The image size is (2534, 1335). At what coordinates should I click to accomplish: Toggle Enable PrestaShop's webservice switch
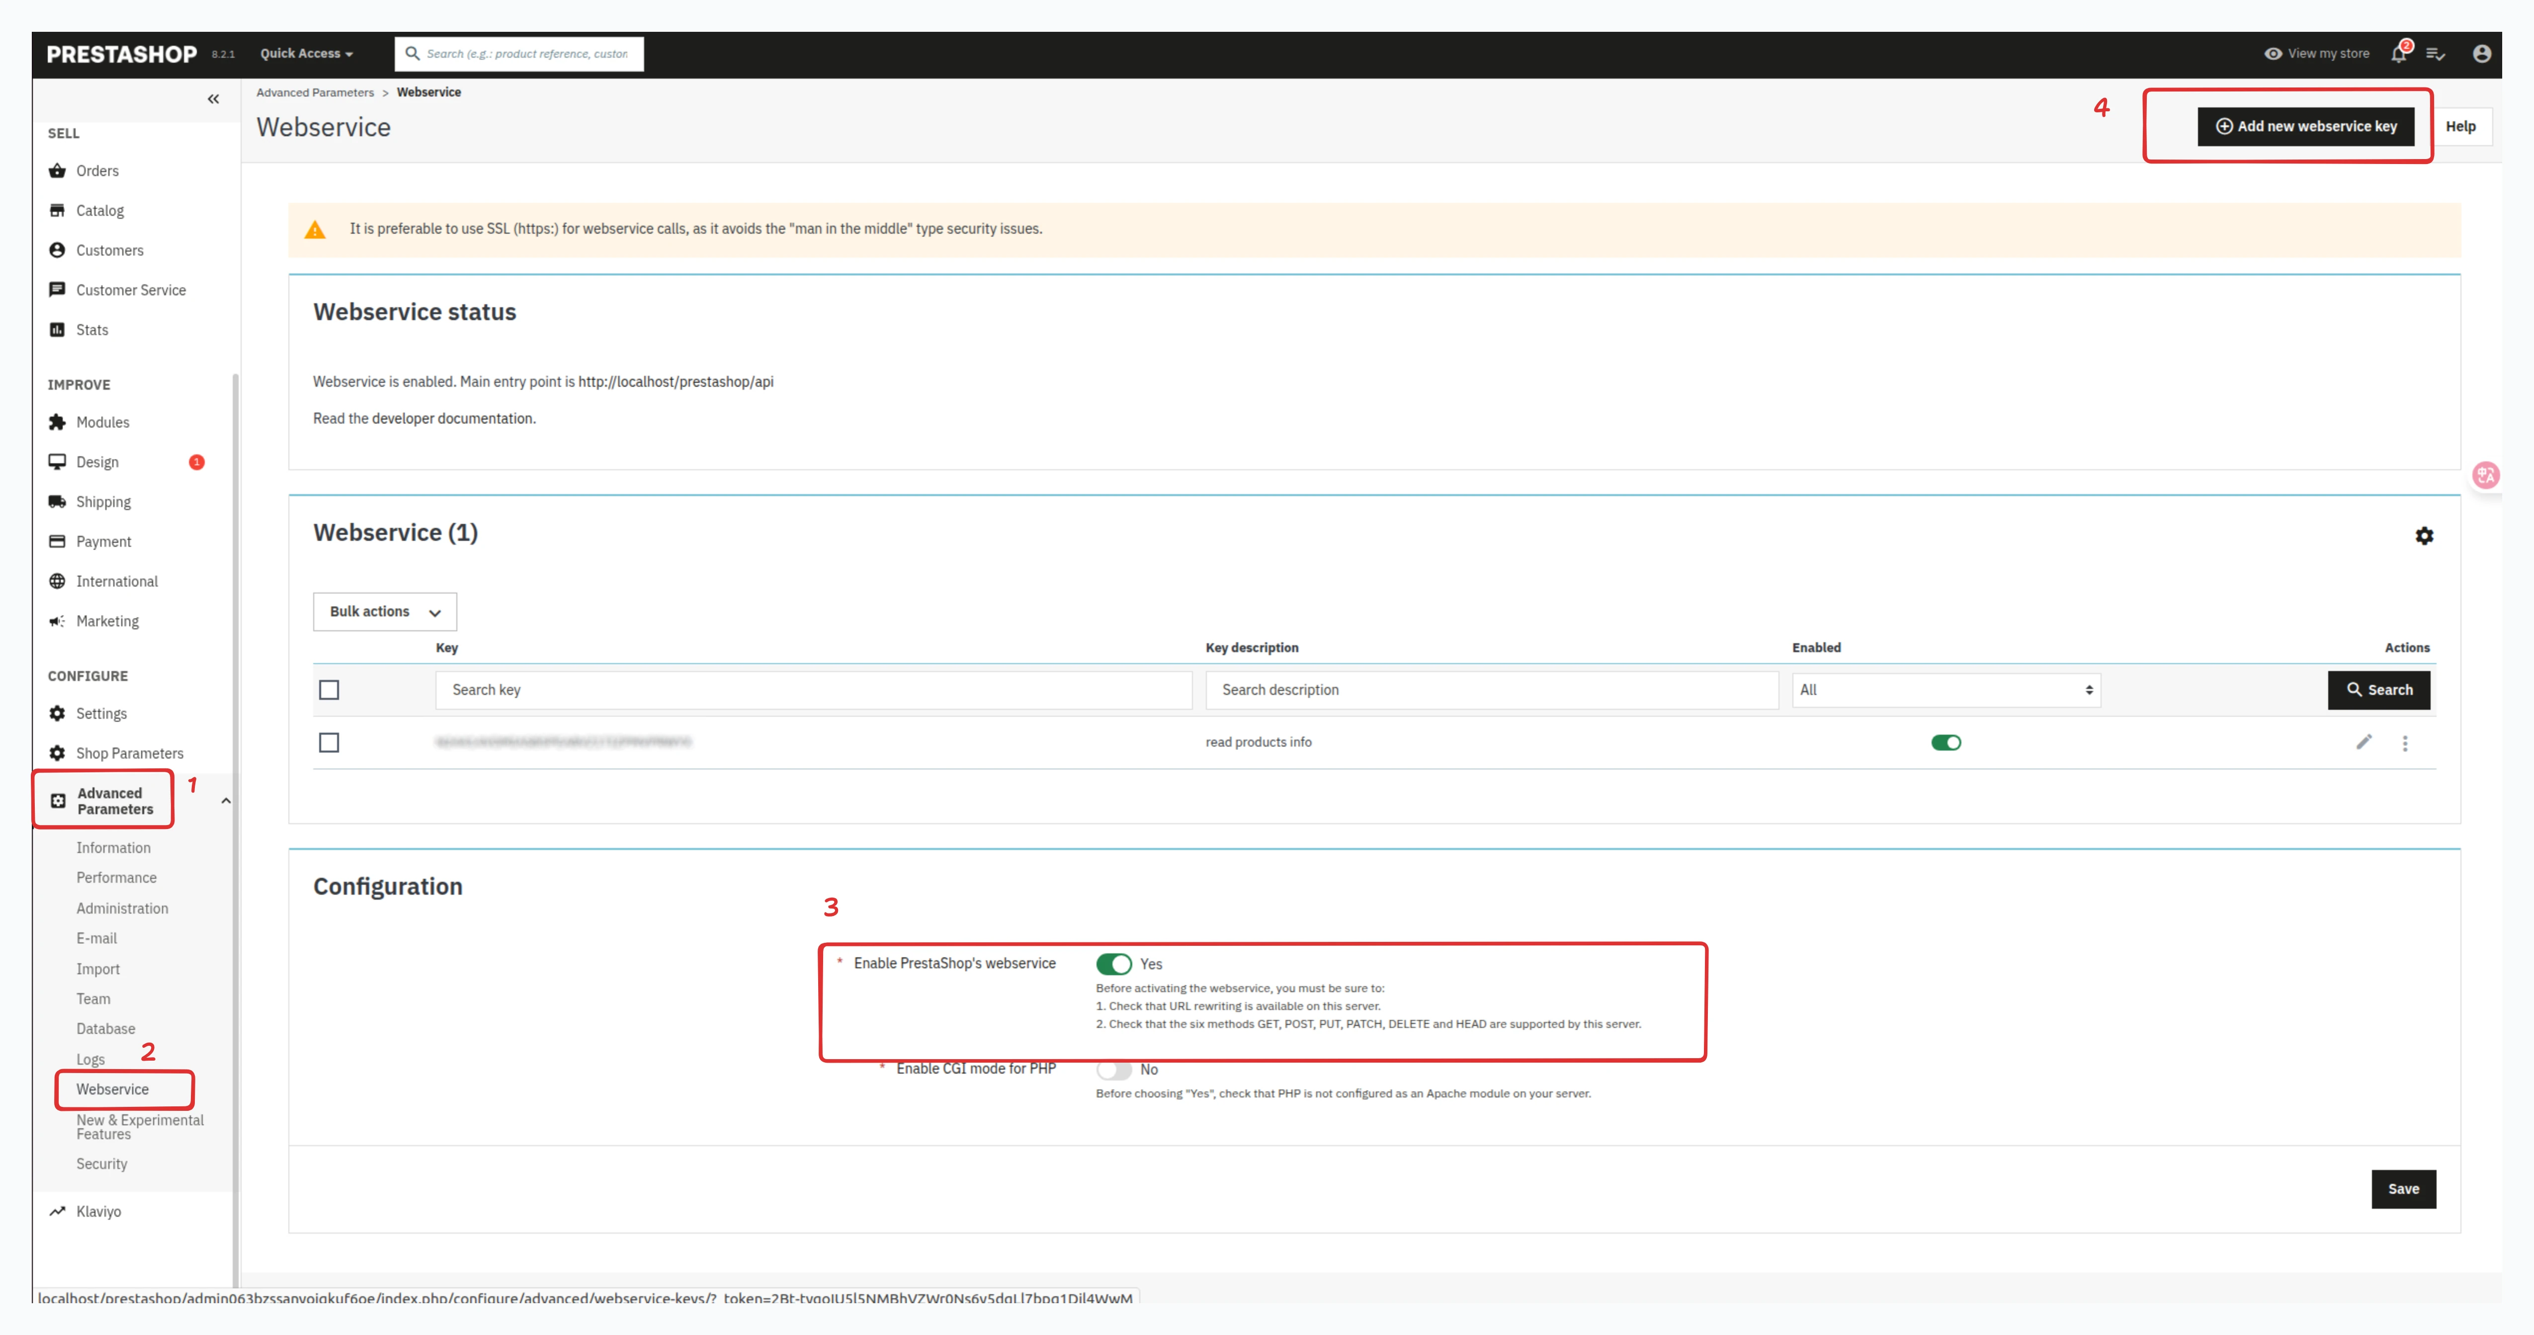pyautogui.click(x=1113, y=964)
